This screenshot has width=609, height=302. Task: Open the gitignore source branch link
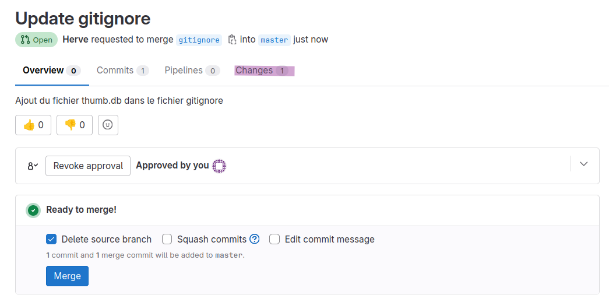pos(199,40)
